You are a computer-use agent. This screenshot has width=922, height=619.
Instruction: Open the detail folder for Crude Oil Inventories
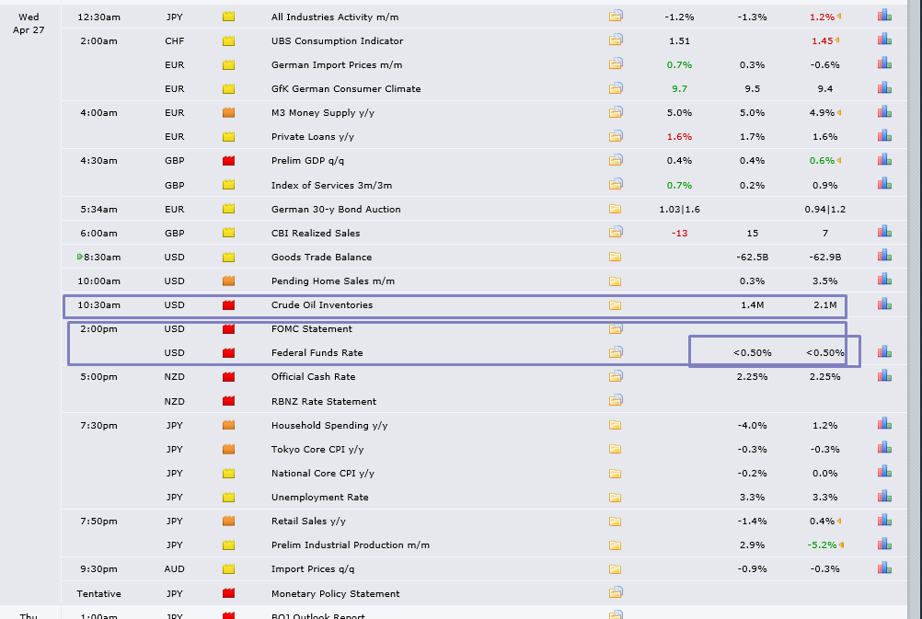[x=616, y=304]
